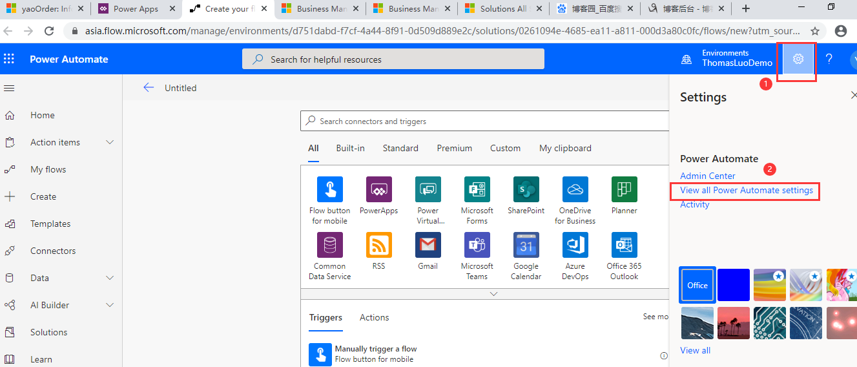This screenshot has width=857, height=367.
Task: Select the mountain landscape theme thumbnail
Action: pyautogui.click(x=697, y=323)
